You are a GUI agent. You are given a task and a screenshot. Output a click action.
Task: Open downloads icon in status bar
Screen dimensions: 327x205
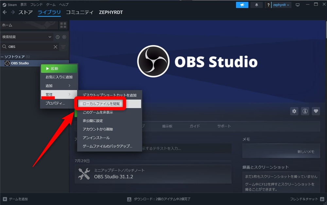[x=129, y=199]
